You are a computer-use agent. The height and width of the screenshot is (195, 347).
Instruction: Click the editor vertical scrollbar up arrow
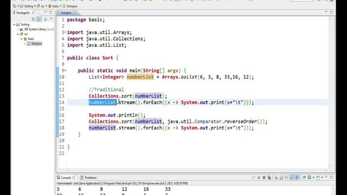pos(330,19)
